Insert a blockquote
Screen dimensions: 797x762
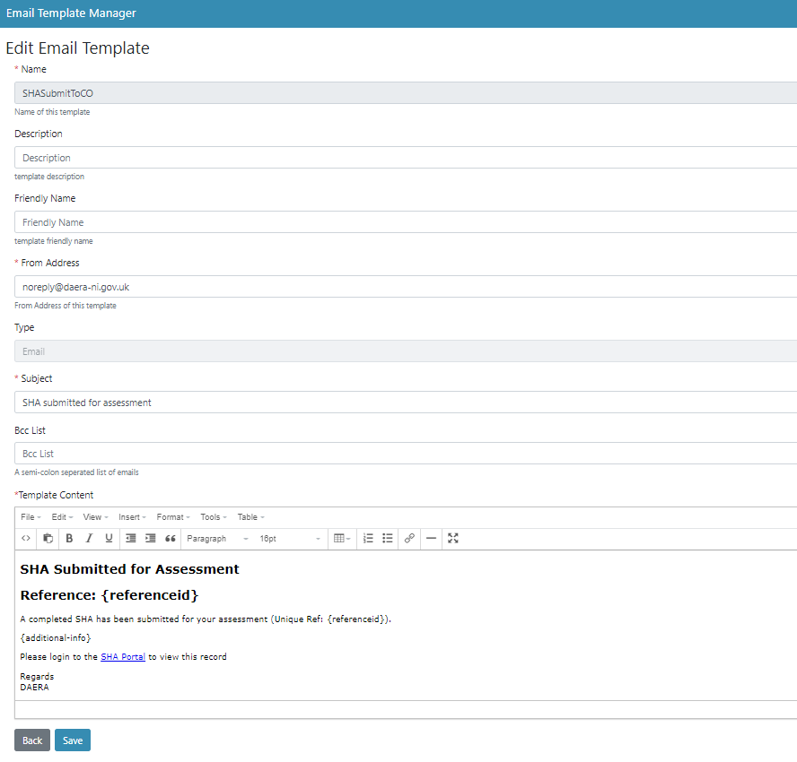coord(171,539)
